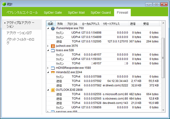Viewport: 170px width, 119px height.
Task: Collapse the OUTLOOK.EXE:2808 tree node
Action: (48, 90)
